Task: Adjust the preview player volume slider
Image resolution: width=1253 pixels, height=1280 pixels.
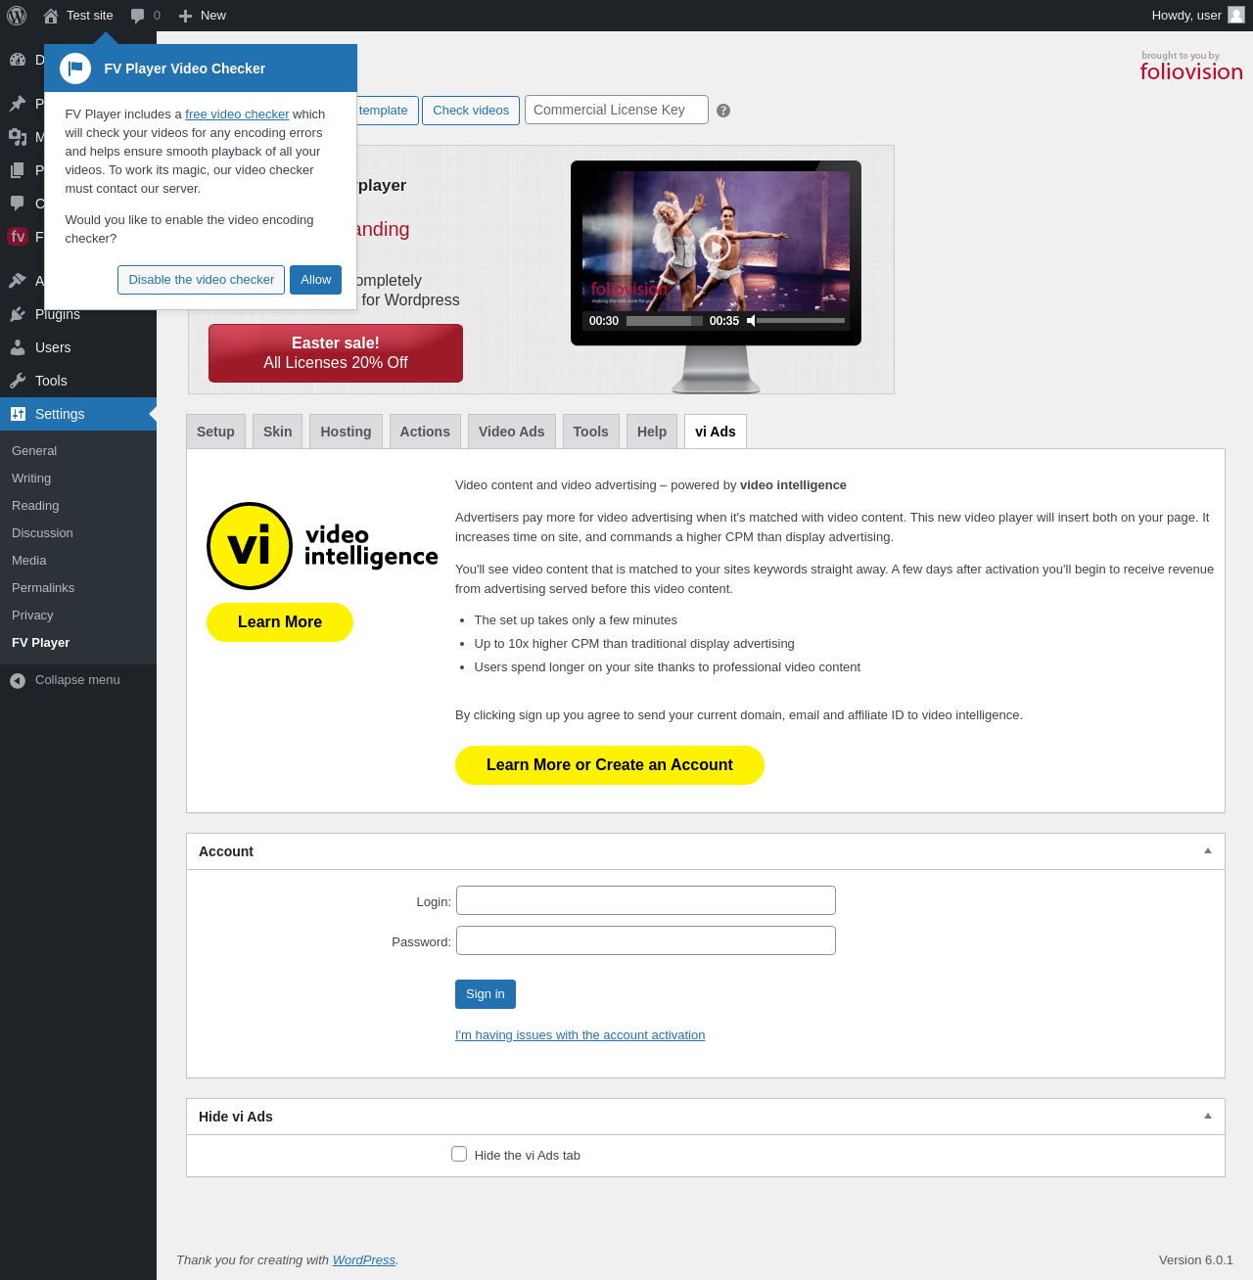Action: tap(801, 321)
